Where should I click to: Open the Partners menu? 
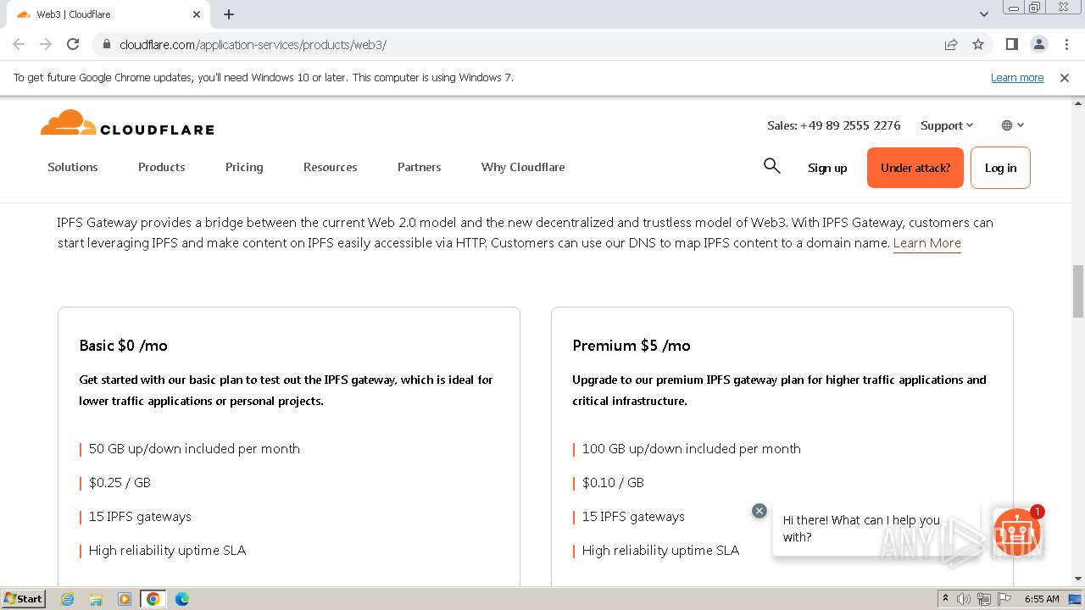click(420, 167)
